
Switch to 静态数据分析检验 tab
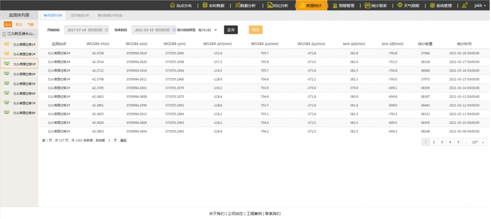pos(110,16)
